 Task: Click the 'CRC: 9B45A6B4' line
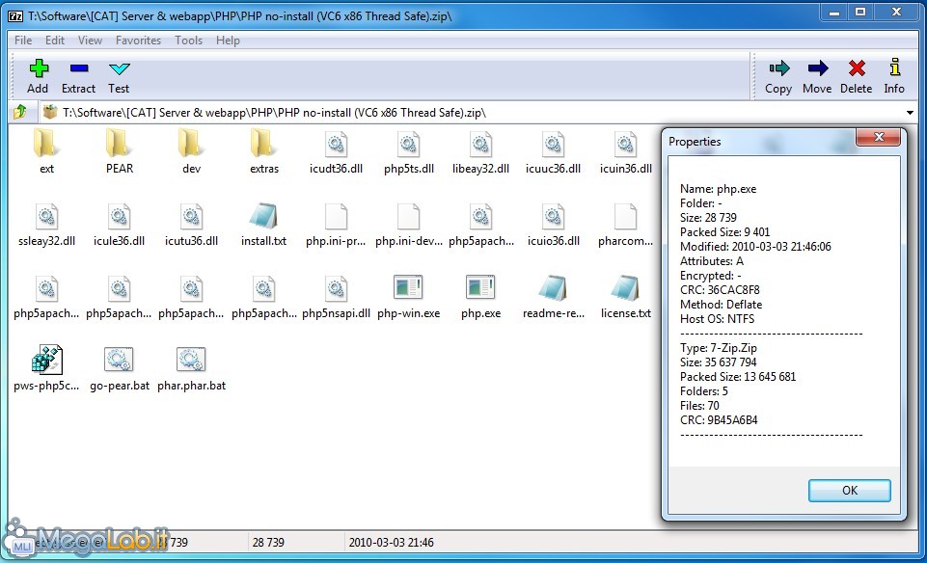(719, 420)
